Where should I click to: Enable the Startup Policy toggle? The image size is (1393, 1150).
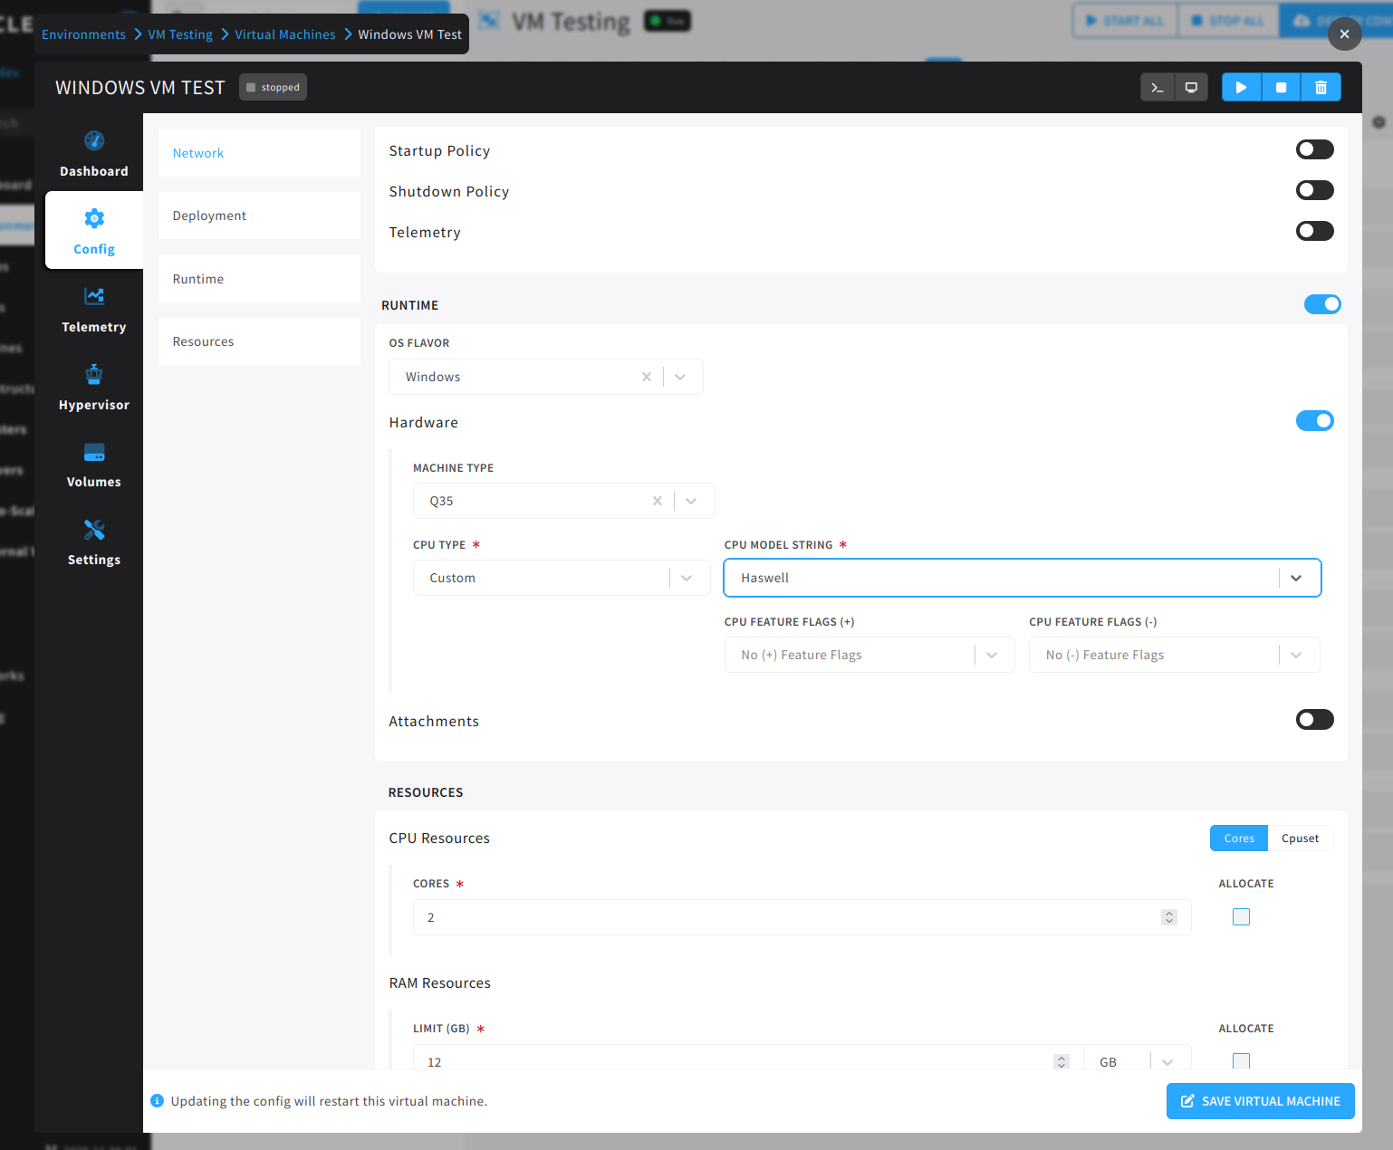[x=1314, y=149]
